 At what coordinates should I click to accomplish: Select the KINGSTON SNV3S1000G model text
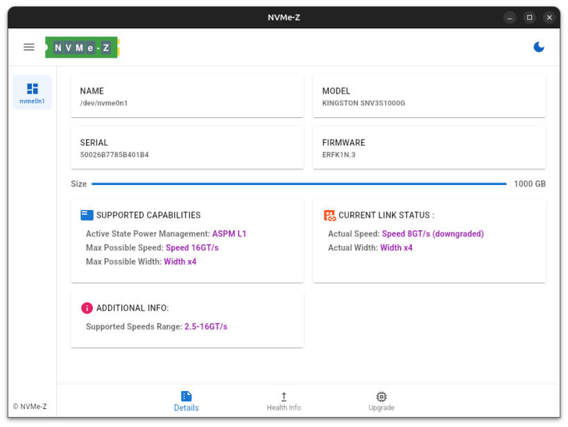tap(363, 103)
